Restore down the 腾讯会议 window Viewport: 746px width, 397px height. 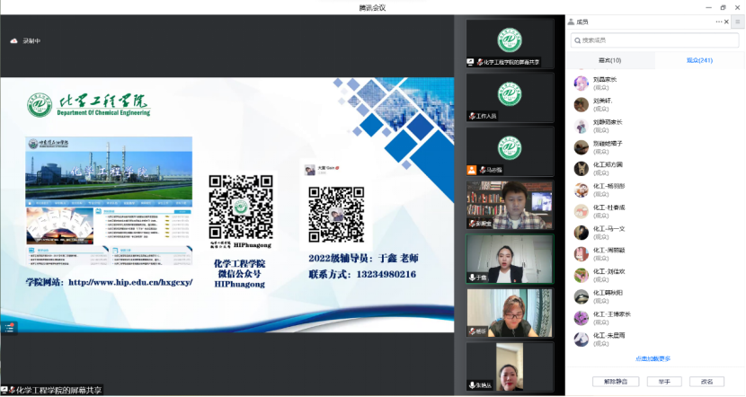724,7
